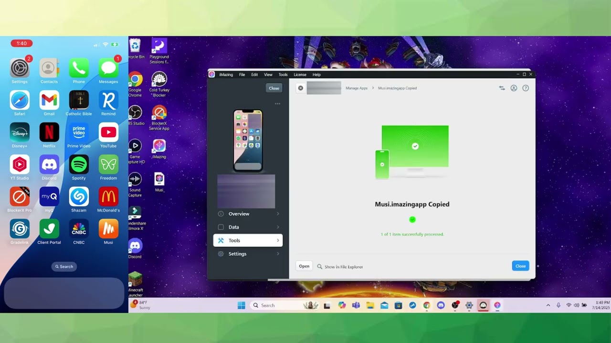Viewport: 611px width, 343px height.
Task: Open the iMazing menu in the menu bar
Action: [226, 75]
